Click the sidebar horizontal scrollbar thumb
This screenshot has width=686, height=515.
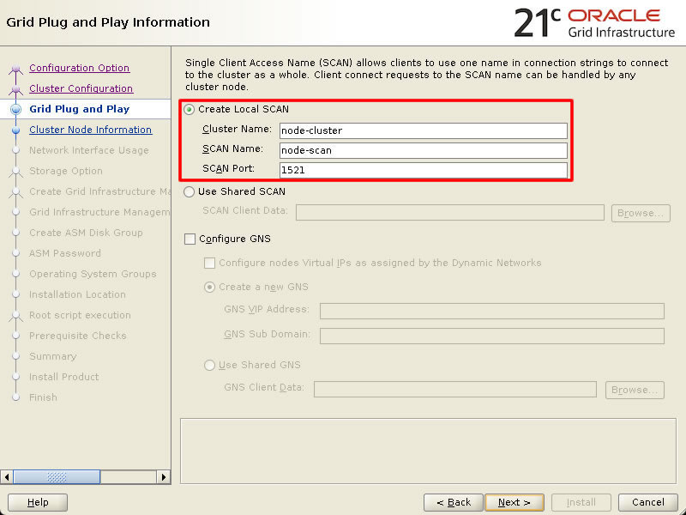pos(57,477)
